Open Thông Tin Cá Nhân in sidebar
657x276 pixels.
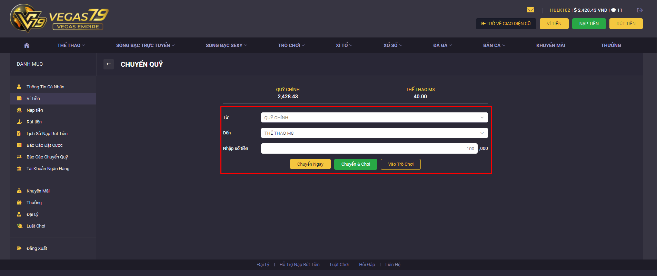coord(45,87)
